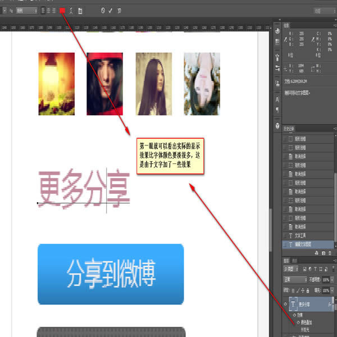Screen dimensions: 337x337
Task: Click the vertical canvas scrollbar
Action: point(271,230)
